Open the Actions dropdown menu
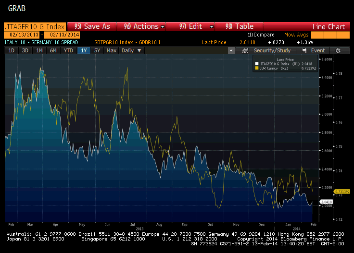The width and height of the screenshot is (354, 253). click(x=144, y=26)
